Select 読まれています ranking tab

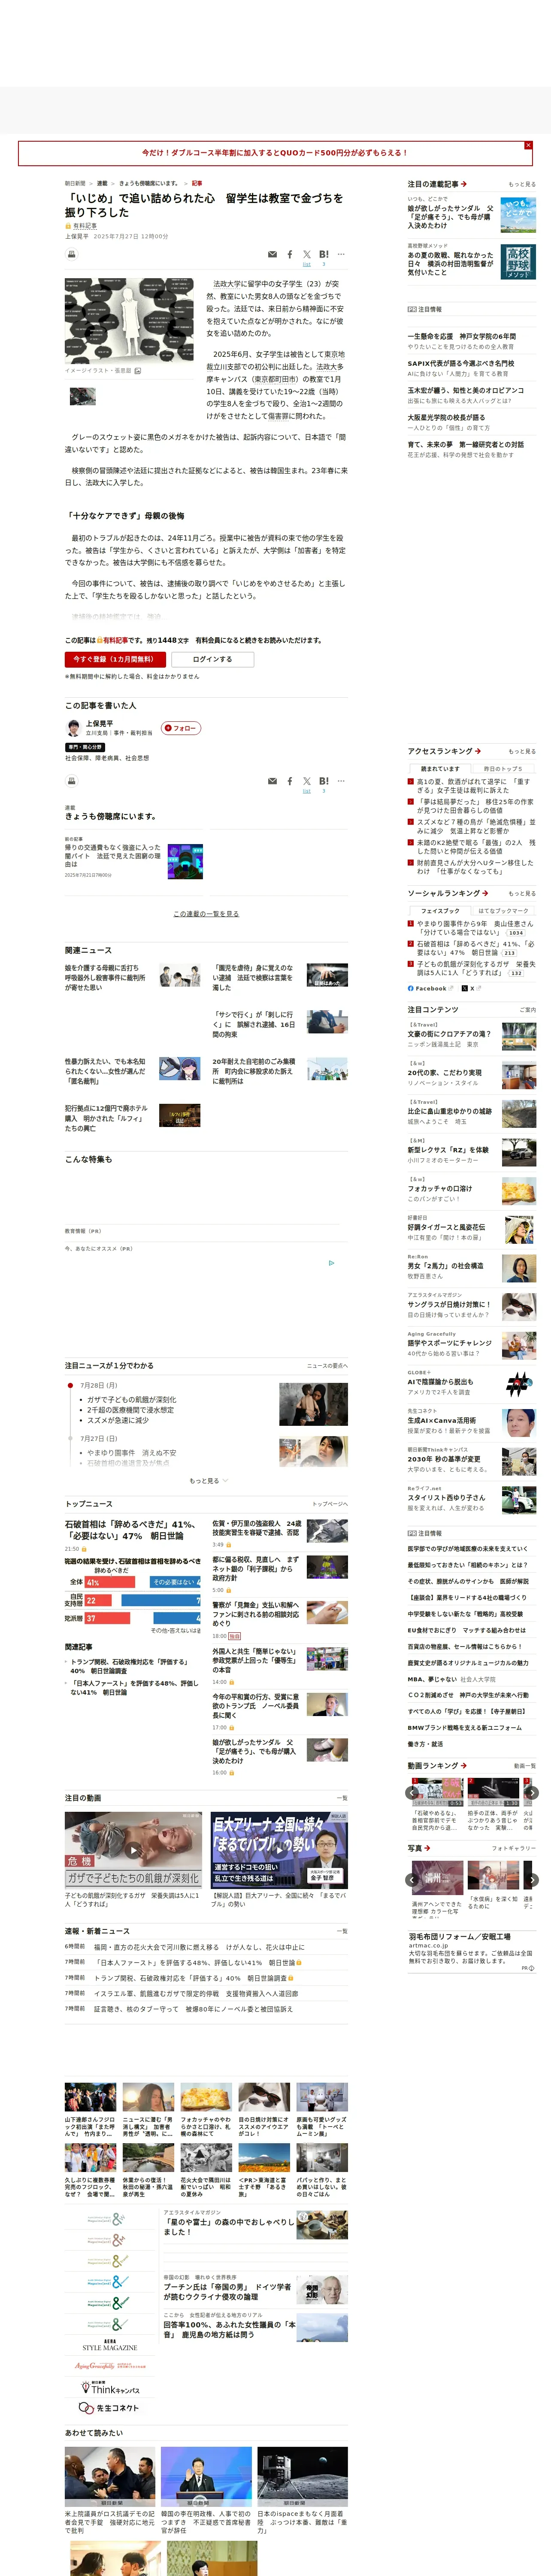[440, 769]
